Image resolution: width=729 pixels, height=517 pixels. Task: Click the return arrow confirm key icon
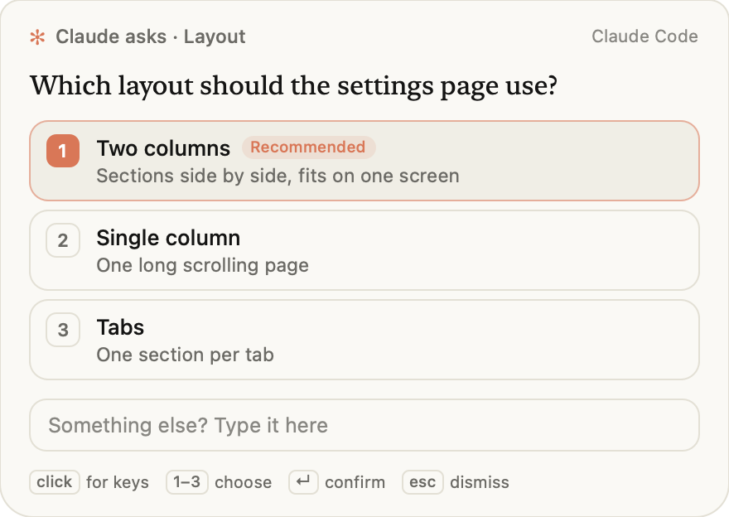click(x=303, y=482)
